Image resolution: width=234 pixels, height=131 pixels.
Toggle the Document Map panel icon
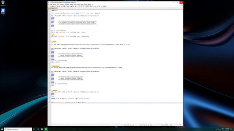pos(91,7)
